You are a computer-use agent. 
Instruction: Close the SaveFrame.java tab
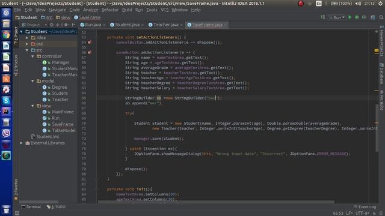pyautogui.click(x=225, y=25)
